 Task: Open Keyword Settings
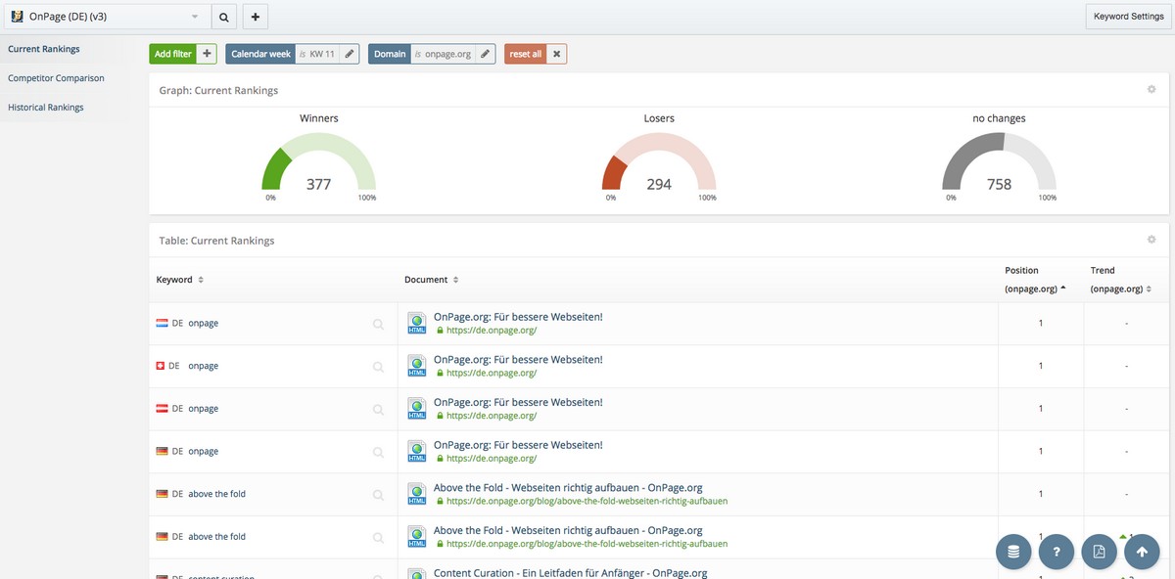coord(1128,17)
